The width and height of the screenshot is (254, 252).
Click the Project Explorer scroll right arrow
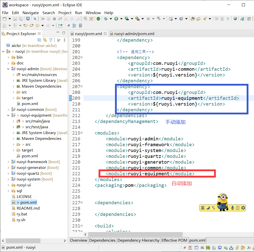[x=65, y=241]
